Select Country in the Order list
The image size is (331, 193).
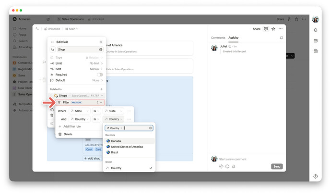coord(116,168)
